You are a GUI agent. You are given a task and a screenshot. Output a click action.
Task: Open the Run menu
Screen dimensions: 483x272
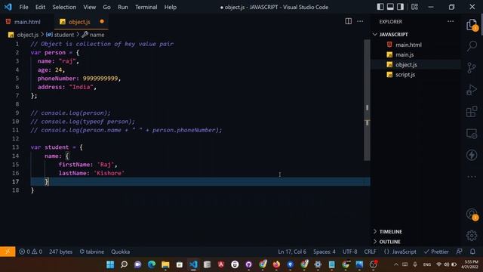tap(122, 7)
